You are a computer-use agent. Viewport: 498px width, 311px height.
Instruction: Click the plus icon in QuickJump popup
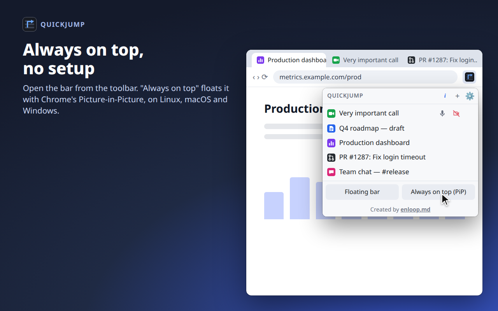[x=458, y=96]
